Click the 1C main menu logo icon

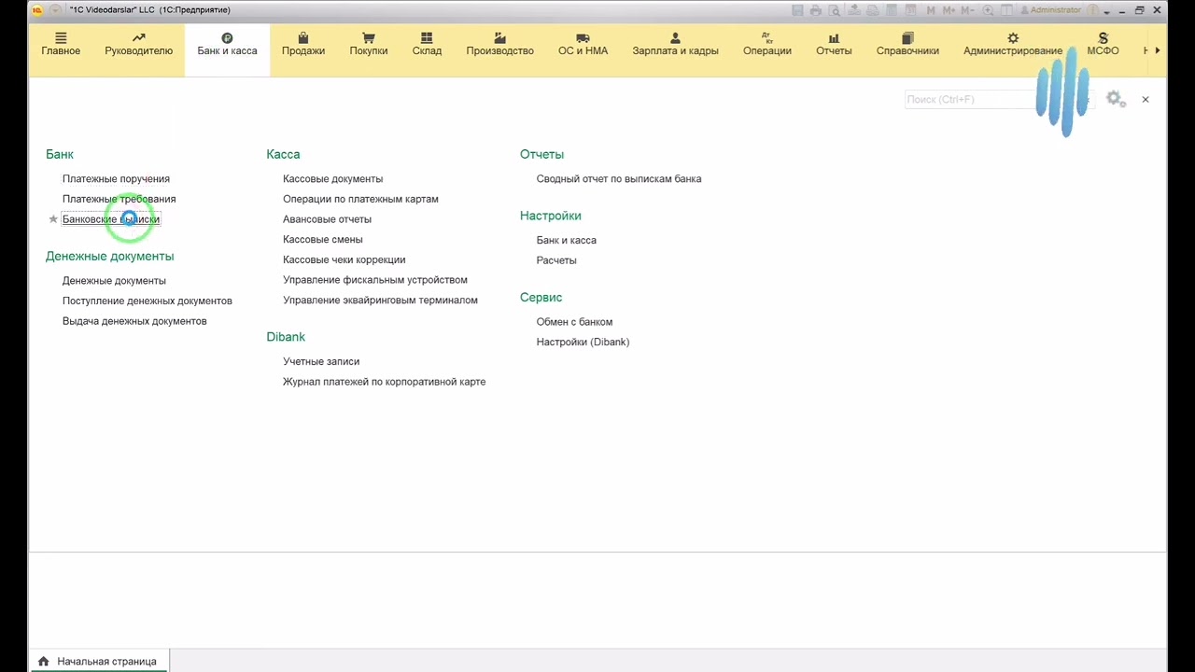pyautogui.click(x=38, y=10)
